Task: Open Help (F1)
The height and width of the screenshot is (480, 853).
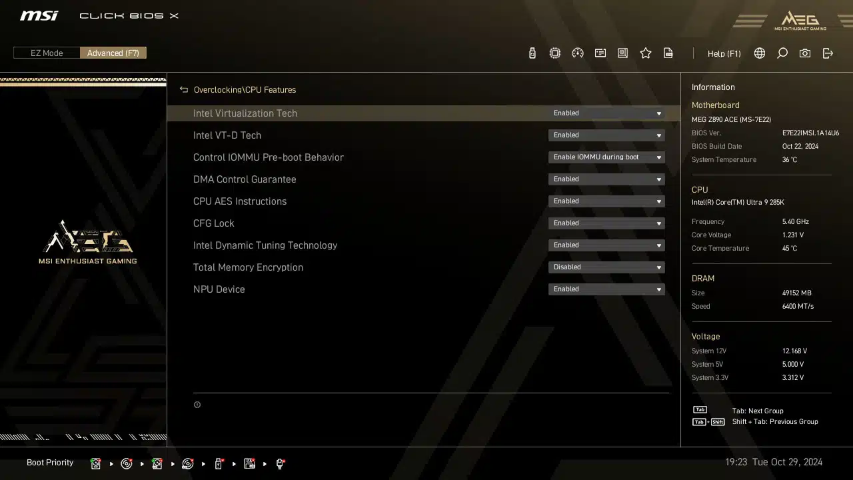Action: coord(724,53)
